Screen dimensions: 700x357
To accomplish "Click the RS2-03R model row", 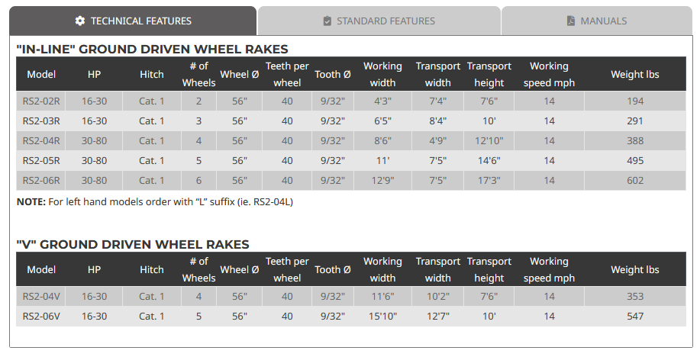I will coord(41,121).
